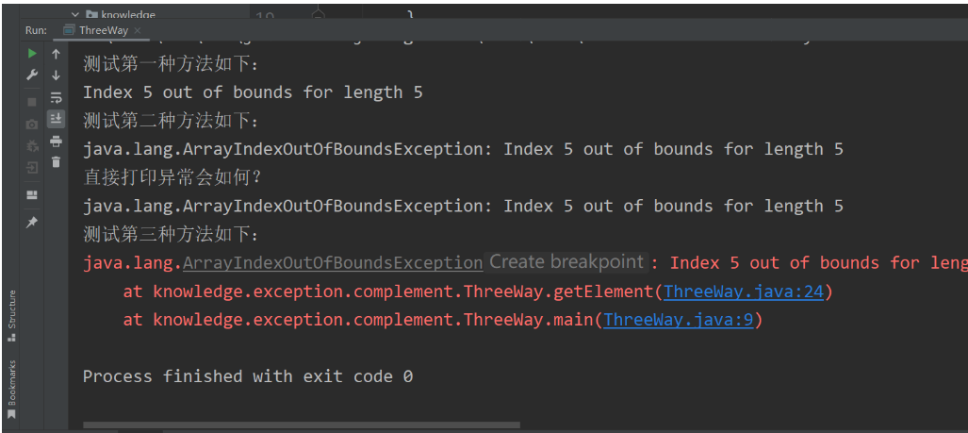Click the '直接打印异常会如何' output line
Image resolution: width=968 pixels, height=433 pixels.
[x=173, y=178]
